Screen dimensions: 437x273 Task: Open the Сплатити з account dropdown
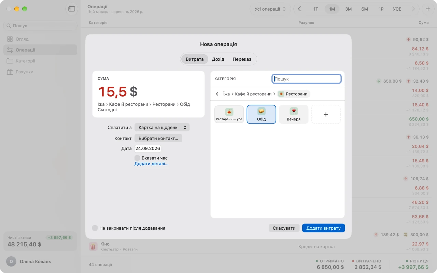(x=162, y=127)
